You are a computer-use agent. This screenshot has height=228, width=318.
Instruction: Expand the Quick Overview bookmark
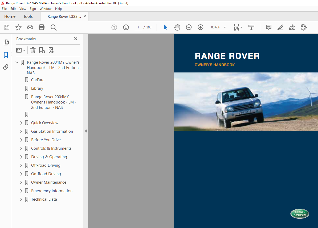pyautogui.click(x=21, y=123)
